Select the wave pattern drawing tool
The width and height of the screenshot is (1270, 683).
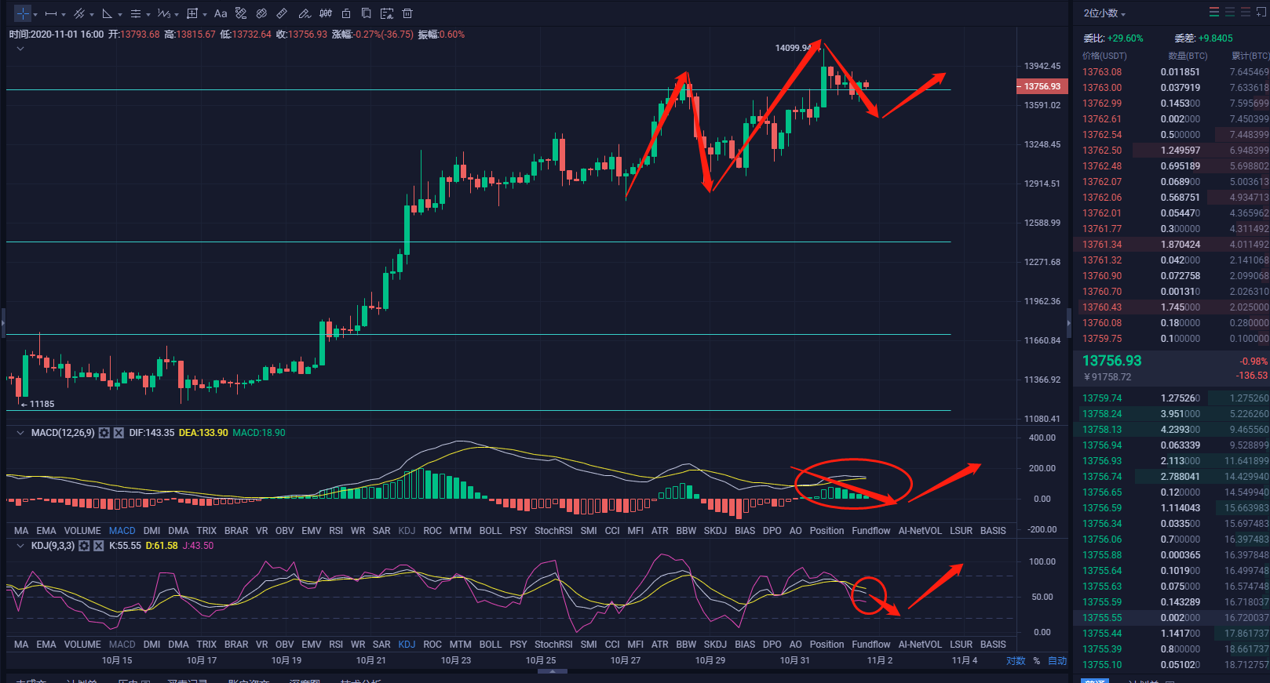(x=164, y=13)
